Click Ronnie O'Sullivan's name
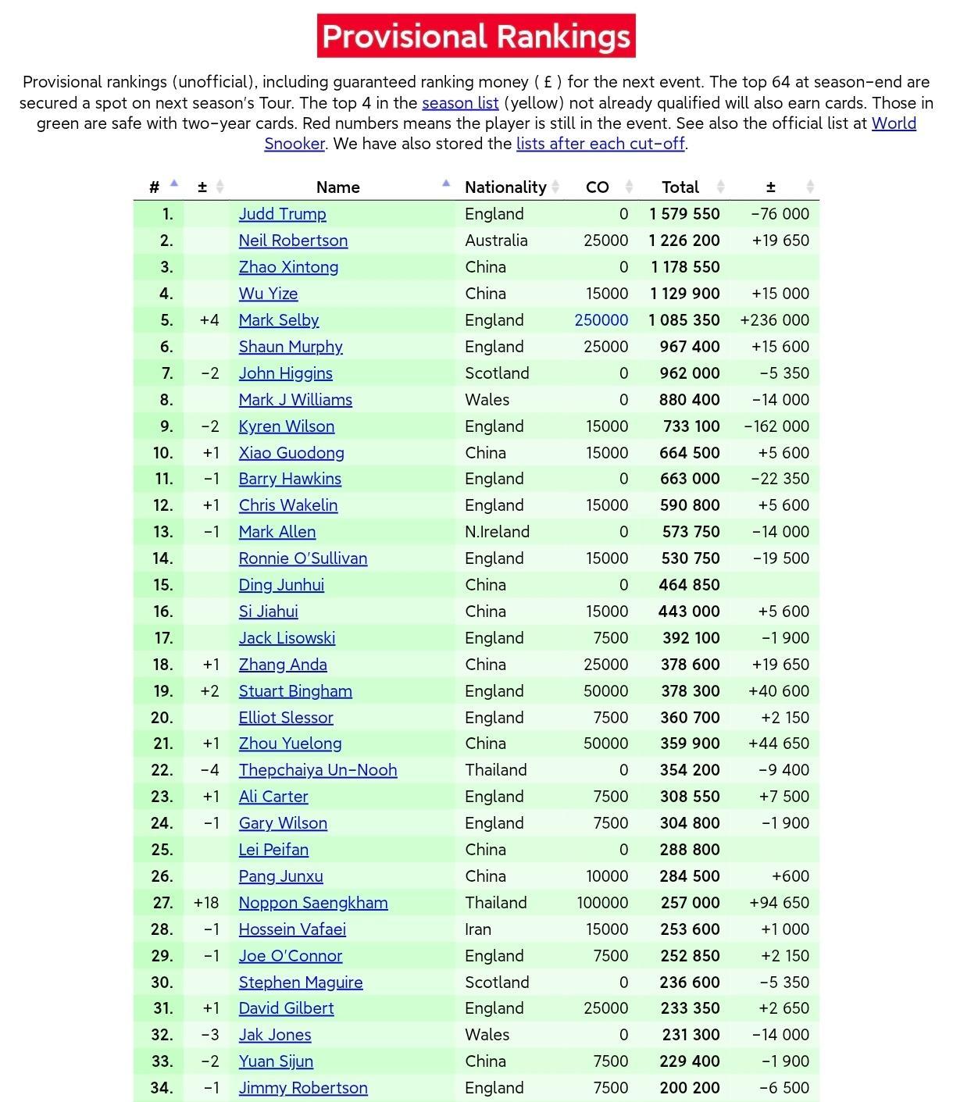 point(302,558)
